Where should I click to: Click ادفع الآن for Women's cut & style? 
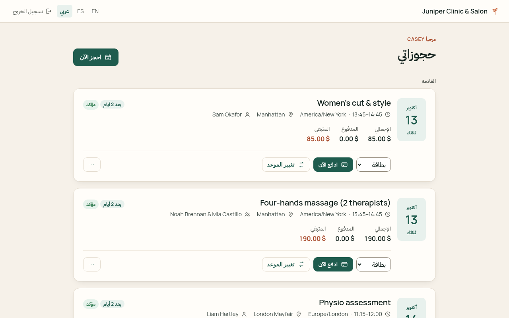[333, 165]
